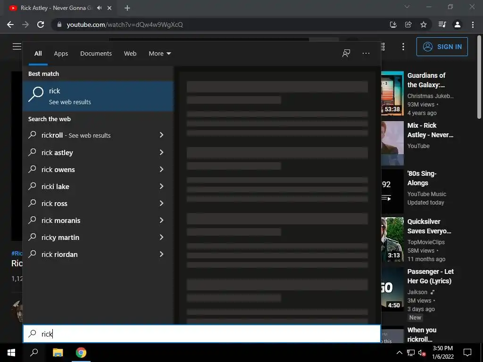483x362 pixels.
Task: Expand arrow next to rick owens
Action: point(161,169)
